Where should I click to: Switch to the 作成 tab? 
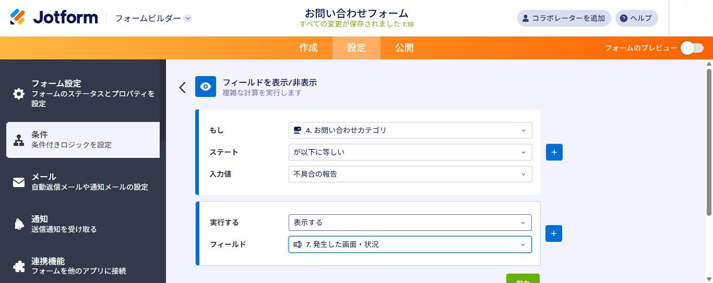pyautogui.click(x=308, y=48)
